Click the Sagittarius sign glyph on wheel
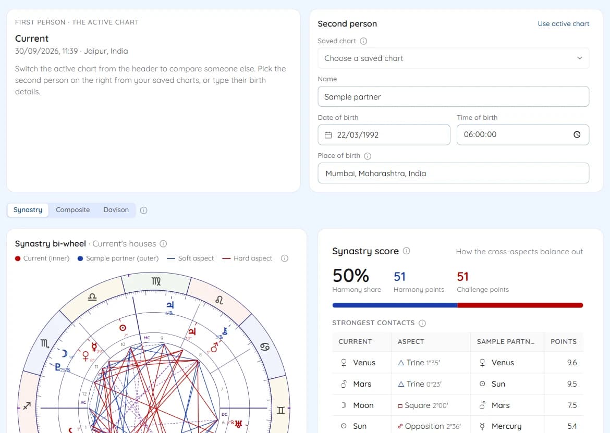The width and height of the screenshot is (610, 433). (x=27, y=406)
